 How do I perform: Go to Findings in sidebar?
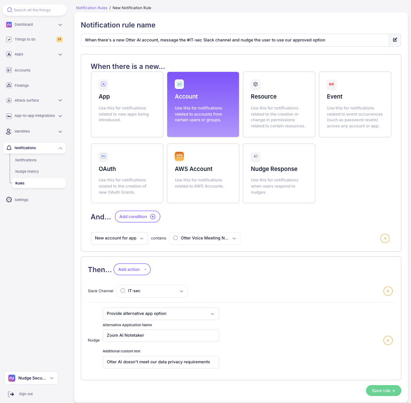[x=21, y=85]
